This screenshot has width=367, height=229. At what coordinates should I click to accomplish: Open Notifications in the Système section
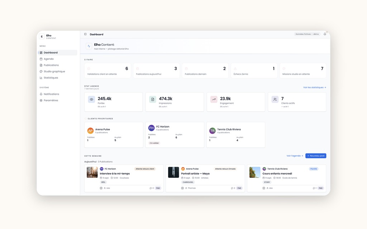click(x=58, y=94)
